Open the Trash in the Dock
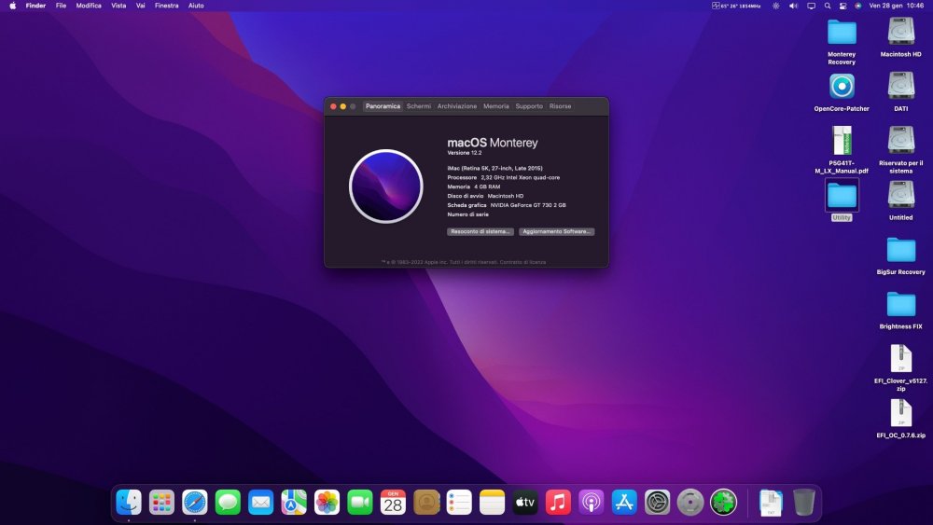The height and width of the screenshot is (525, 933). [x=804, y=503]
